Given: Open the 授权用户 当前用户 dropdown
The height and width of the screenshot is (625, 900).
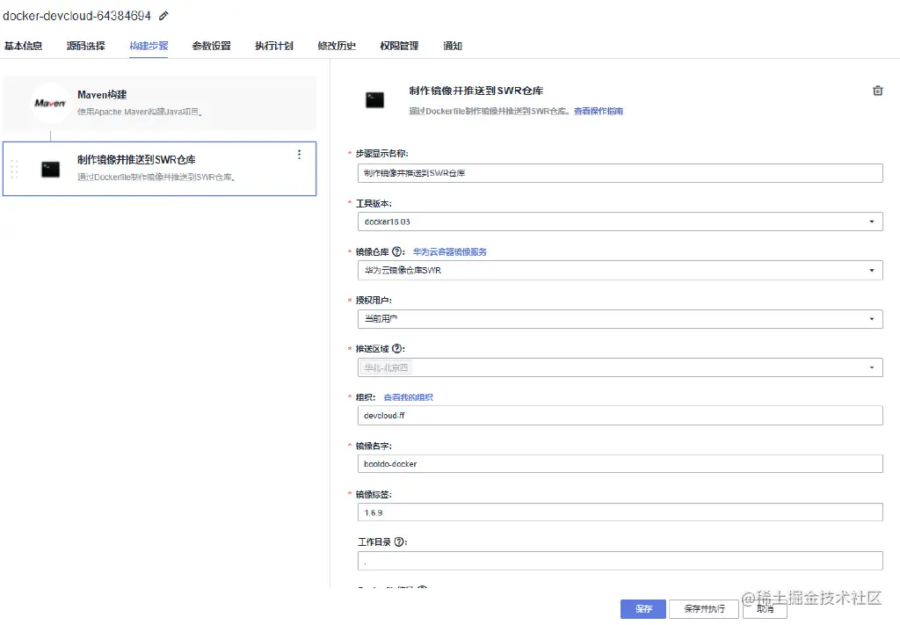Looking at the screenshot, I should click(x=620, y=318).
